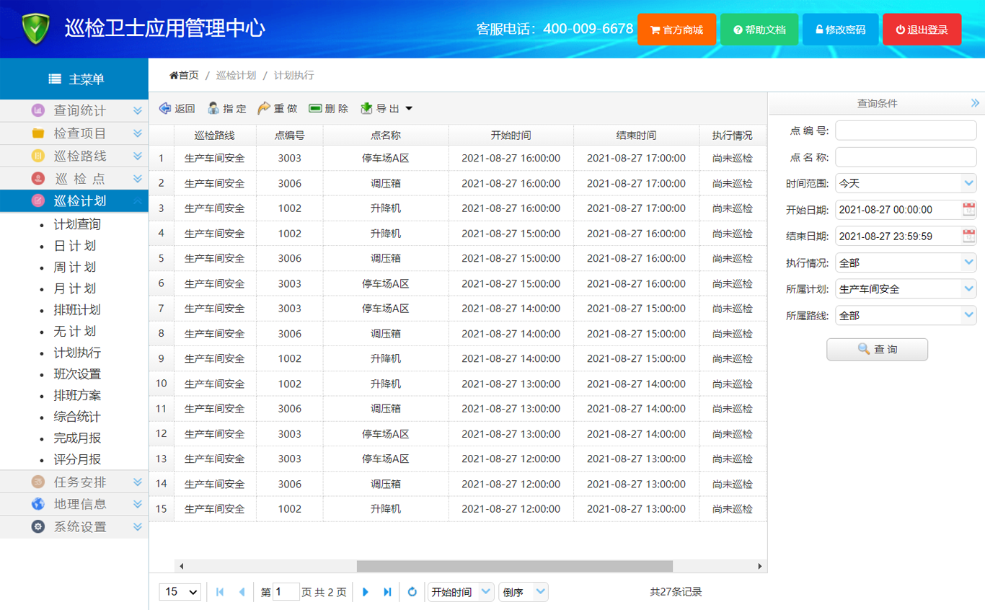Open 排班方案 from the sidebar menu

click(x=77, y=395)
